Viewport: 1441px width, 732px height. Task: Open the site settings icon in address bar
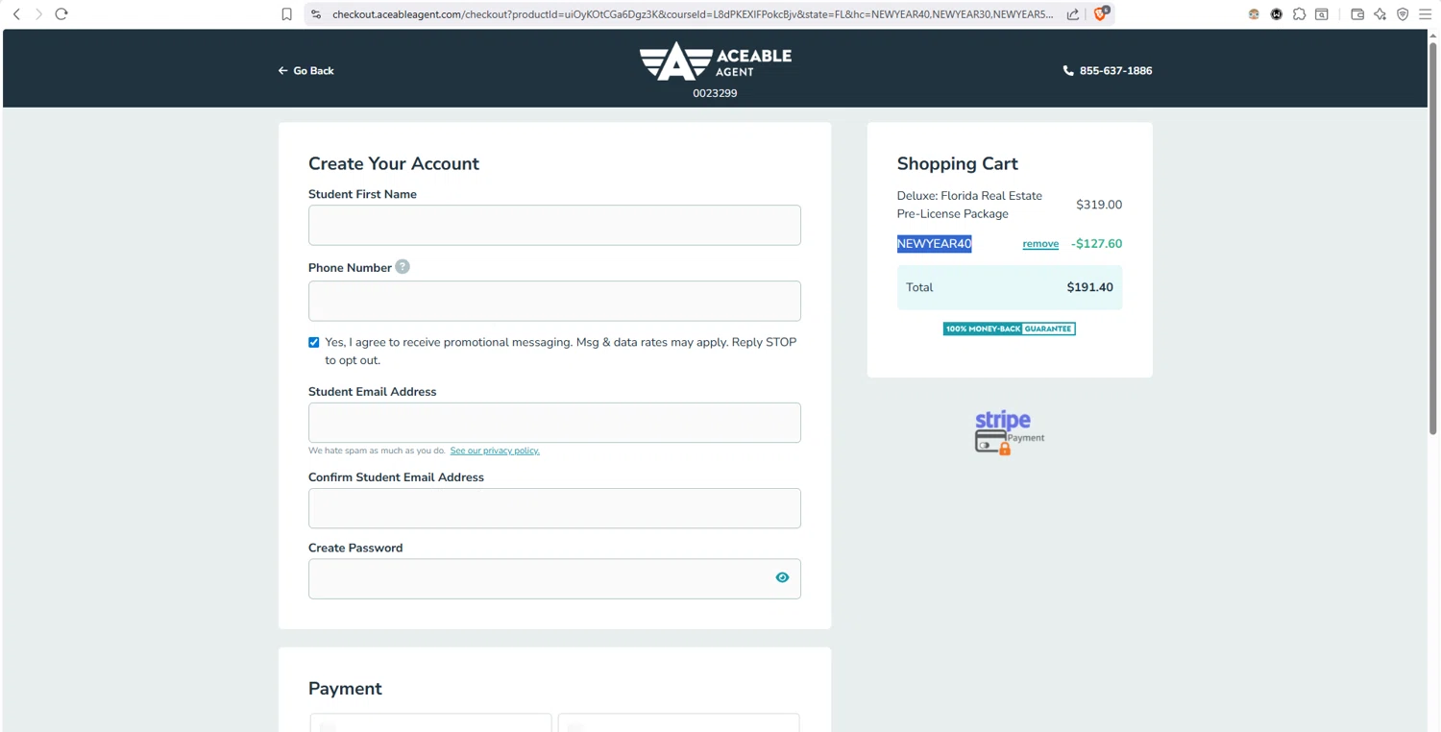pos(315,14)
